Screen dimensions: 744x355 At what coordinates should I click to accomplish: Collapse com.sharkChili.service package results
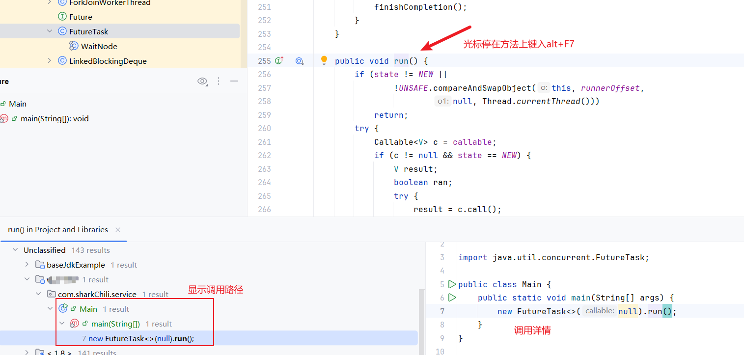click(x=39, y=294)
